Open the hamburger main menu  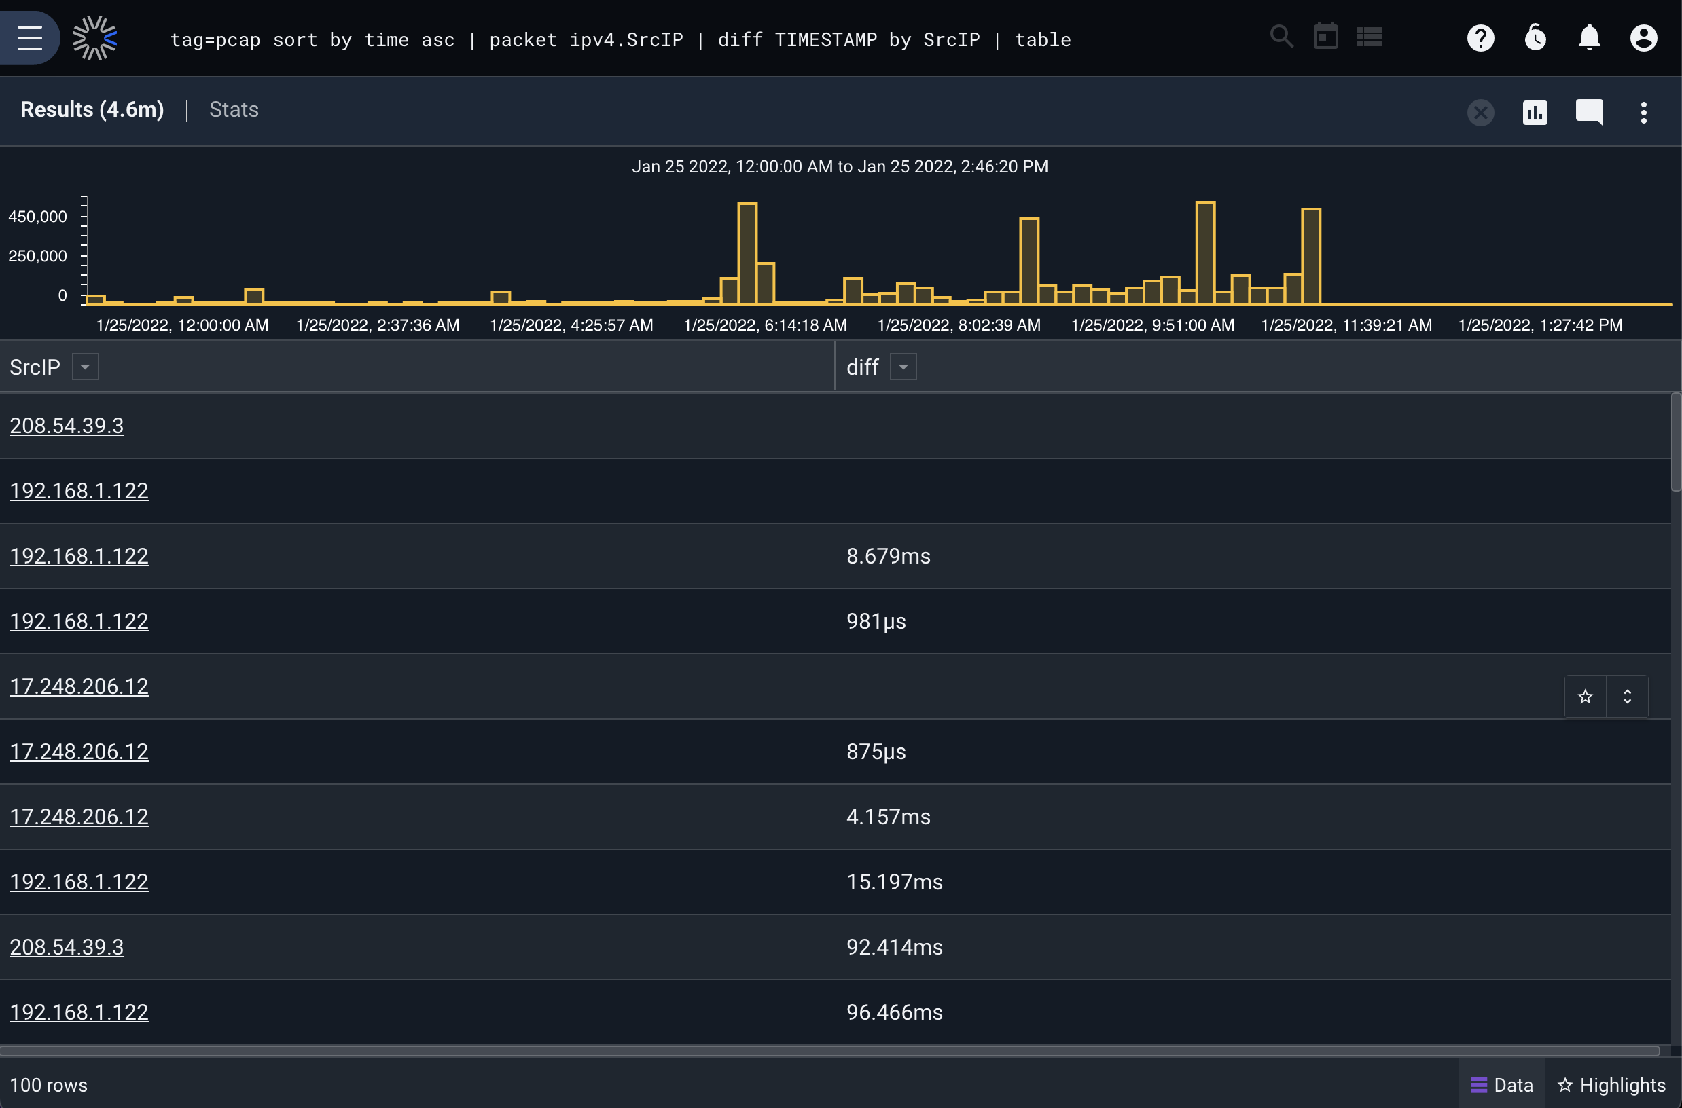point(30,37)
